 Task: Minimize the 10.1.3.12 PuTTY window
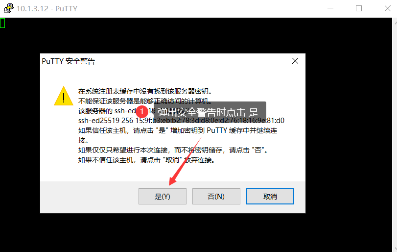click(x=330, y=8)
